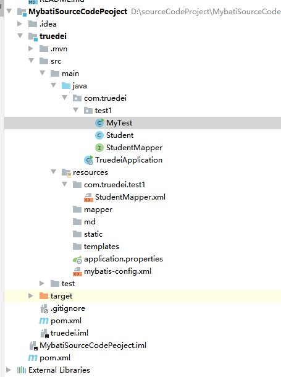
Task: Collapse the truedei module arrow
Action: [x=20, y=36]
